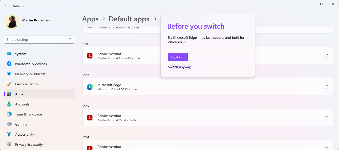Click the search magnifier icon
The width and height of the screenshot is (339, 150).
tap(70, 40)
